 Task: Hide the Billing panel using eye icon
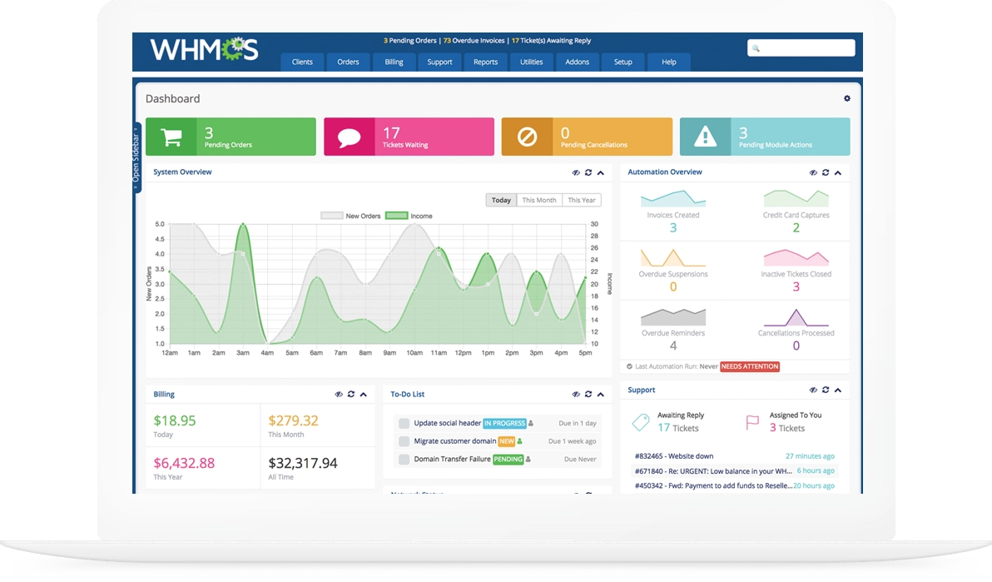[x=338, y=395]
